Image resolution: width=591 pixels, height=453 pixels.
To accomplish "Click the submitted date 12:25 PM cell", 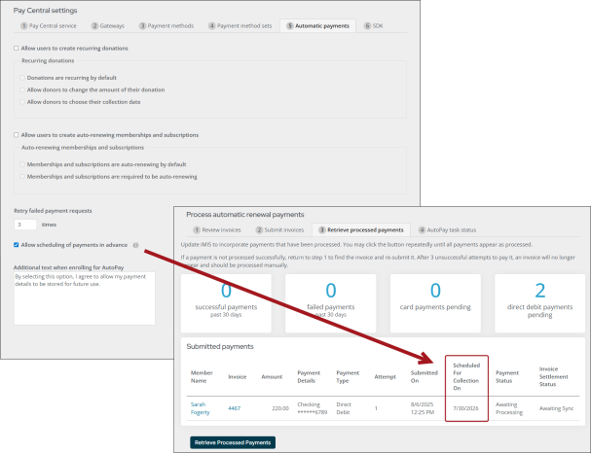I will point(423,408).
